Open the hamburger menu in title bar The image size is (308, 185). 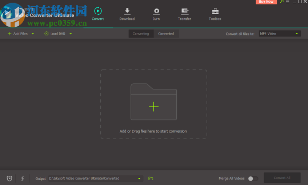pos(288,2)
